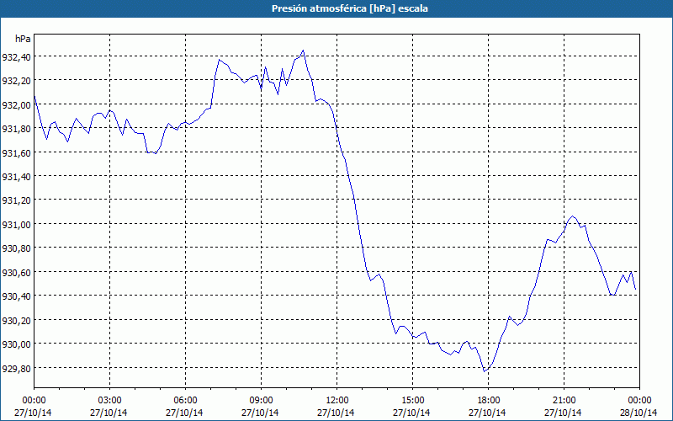
Task: Click the hPa unit label
Action: (23, 39)
